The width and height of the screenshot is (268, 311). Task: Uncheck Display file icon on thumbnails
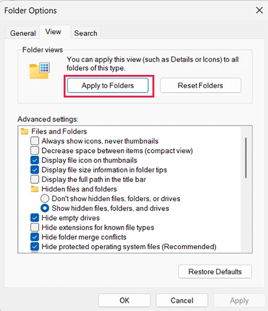coord(35,160)
